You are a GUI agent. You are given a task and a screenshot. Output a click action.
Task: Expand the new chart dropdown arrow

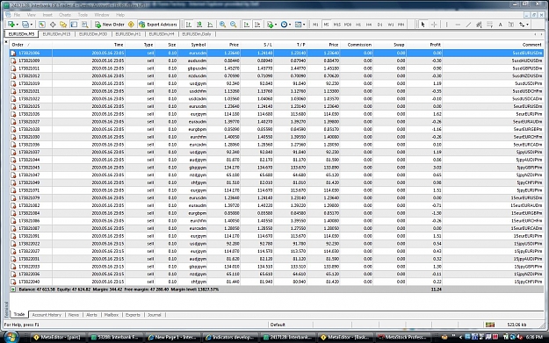point(18,25)
